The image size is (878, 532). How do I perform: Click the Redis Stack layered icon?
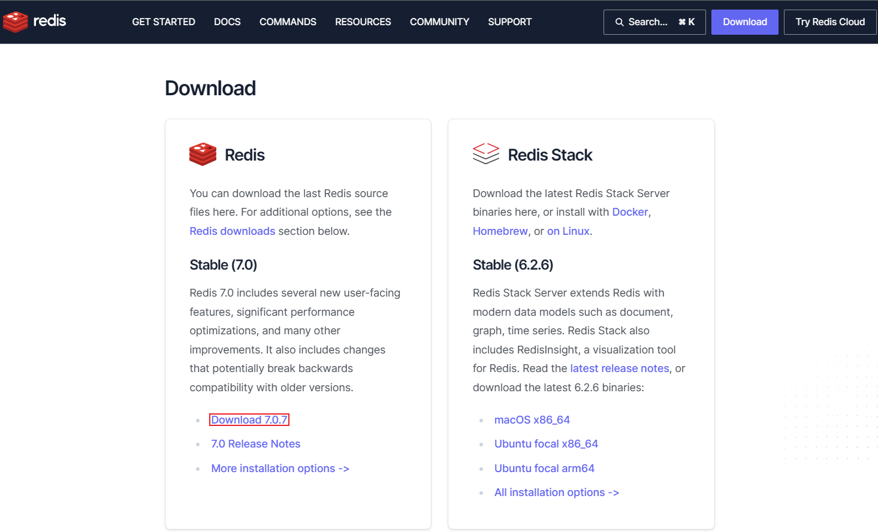pyautogui.click(x=485, y=153)
